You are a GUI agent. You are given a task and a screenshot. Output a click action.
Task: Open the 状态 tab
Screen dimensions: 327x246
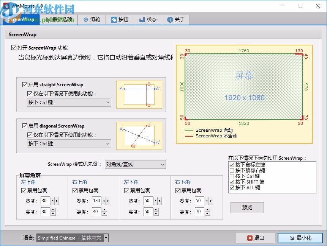pos(148,20)
